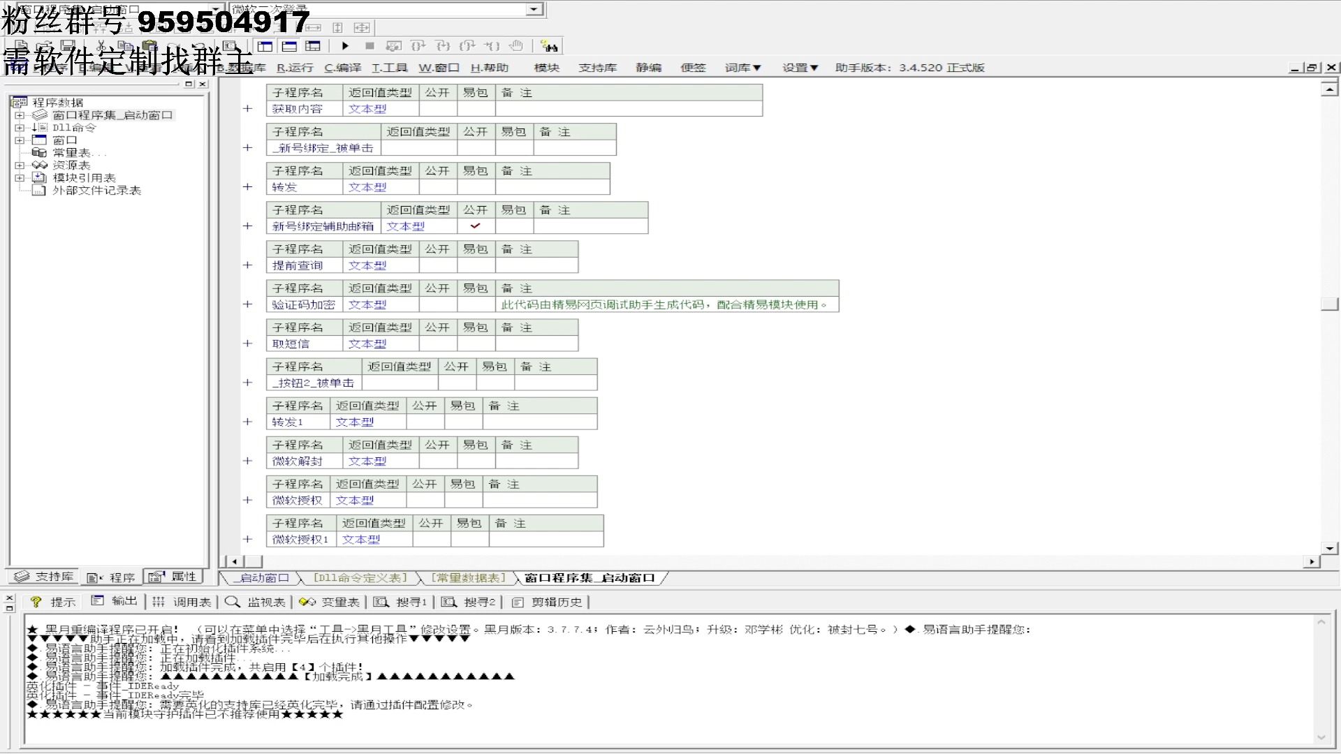1341x754 pixels.
Task: Click the binoculars find icon
Action: (549, 46)
